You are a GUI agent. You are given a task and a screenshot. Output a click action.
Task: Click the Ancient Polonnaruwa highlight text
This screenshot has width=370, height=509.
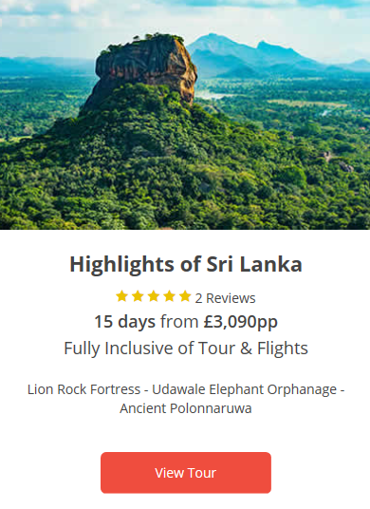point(186,408)
